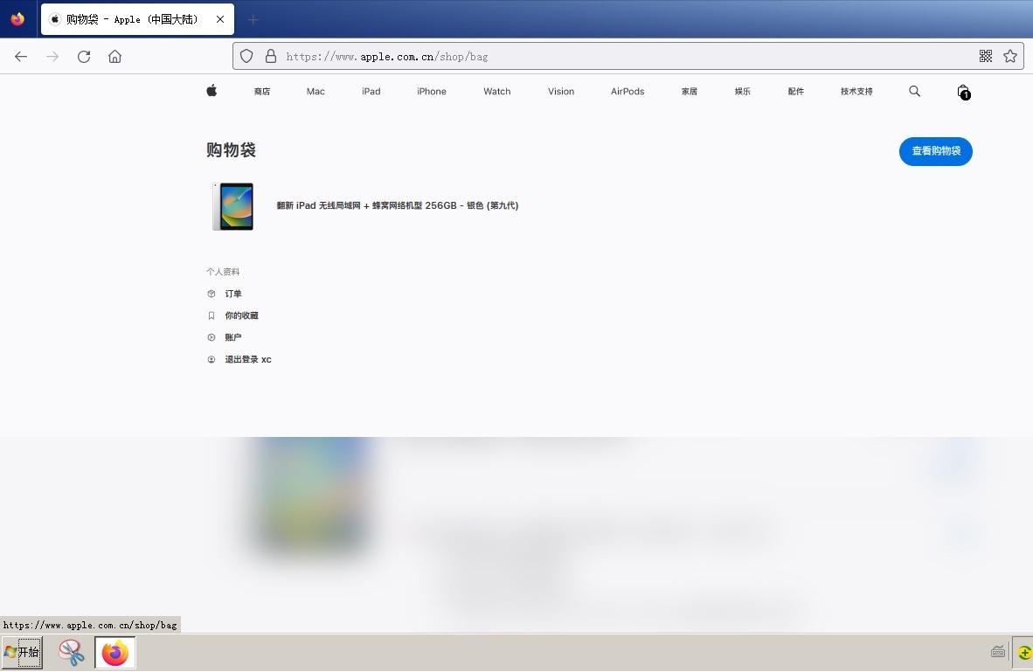Click the iPad product thumbnail image
This screenshot has width=1033, height=672.
(x=233, y=207)
